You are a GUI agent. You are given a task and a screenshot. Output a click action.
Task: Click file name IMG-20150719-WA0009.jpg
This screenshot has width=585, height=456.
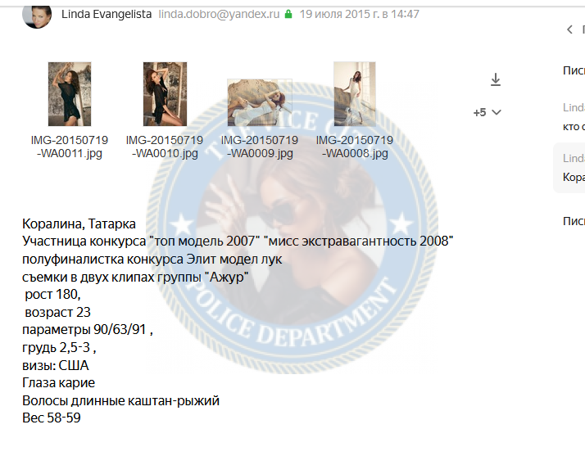(260, 147)
